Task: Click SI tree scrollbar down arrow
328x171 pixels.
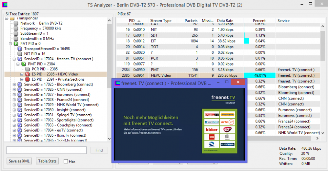Action: point(109,139)
